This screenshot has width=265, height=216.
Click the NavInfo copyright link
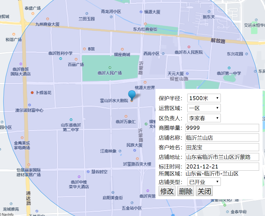[x=7, y=214]
